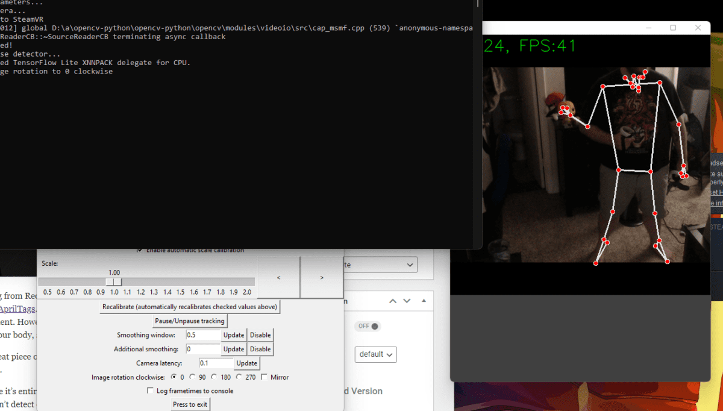The image size is (723, 411).
Task: Select the 90 degree image rotation option
Action: 193,377
